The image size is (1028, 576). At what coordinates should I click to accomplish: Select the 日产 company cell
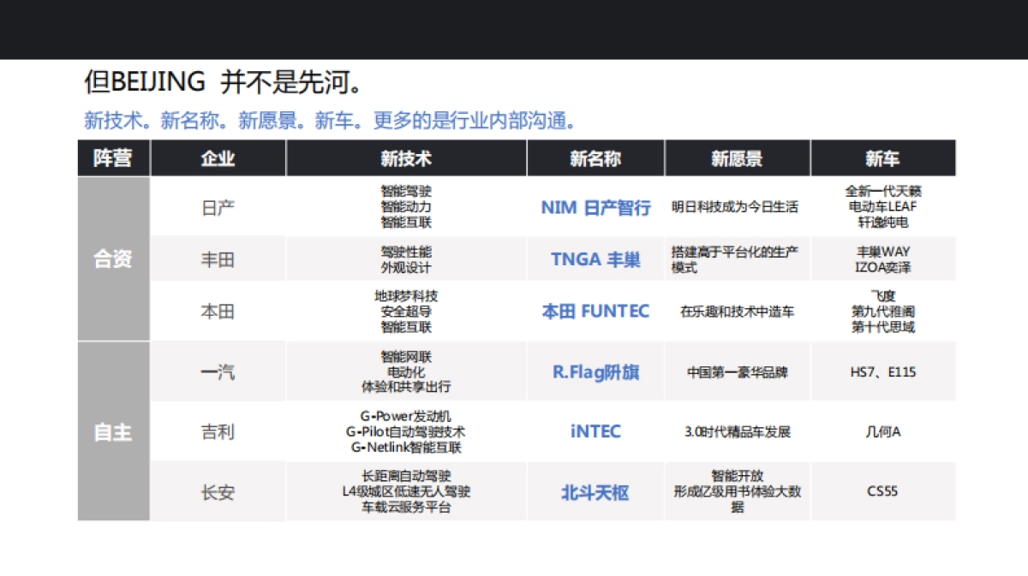218,207
